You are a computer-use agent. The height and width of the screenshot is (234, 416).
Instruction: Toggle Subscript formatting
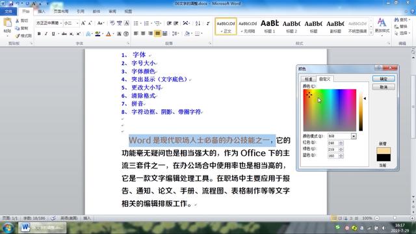71,34
